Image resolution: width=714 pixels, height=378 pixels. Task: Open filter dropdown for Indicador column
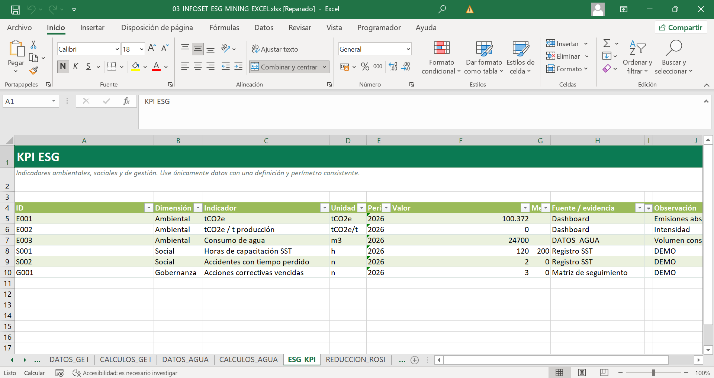tap(325, 208)
